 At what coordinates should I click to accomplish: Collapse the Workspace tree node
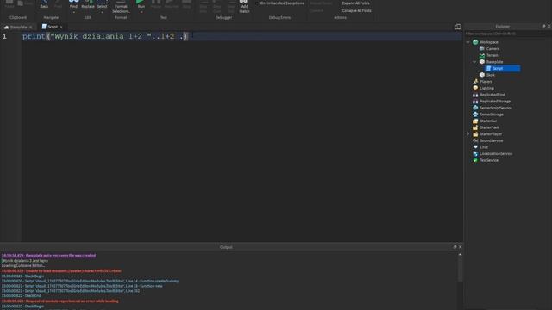pyautogui.click(x=467, y=42)
